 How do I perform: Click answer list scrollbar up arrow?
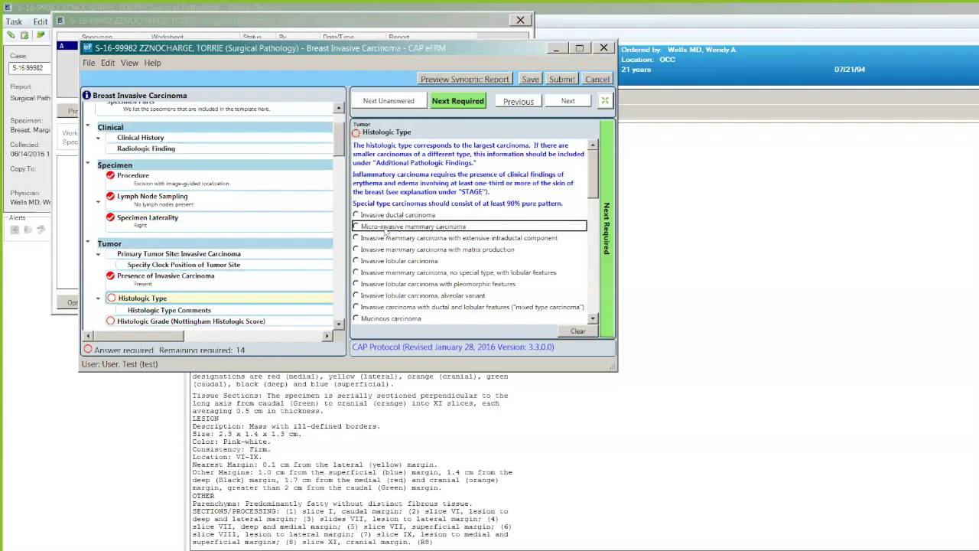click(x=593, y=145)
